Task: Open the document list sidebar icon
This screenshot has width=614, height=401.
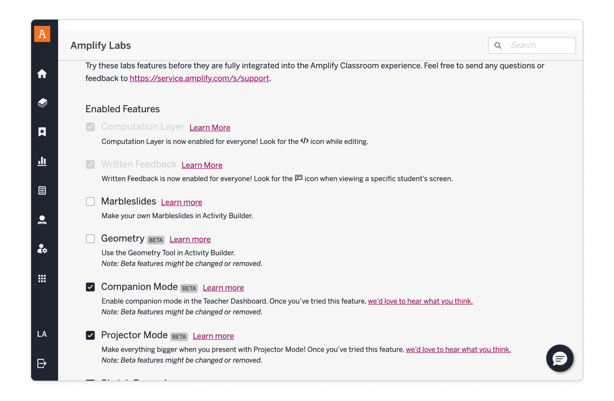Action: point(42,190)
